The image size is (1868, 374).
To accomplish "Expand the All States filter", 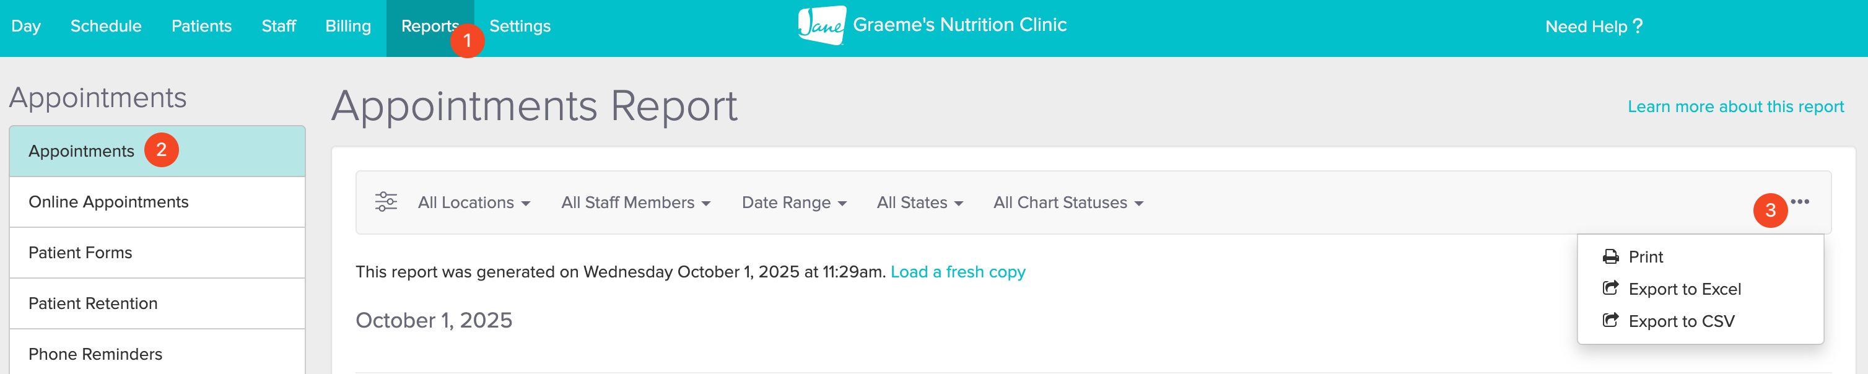I will [x=920, y=203].
